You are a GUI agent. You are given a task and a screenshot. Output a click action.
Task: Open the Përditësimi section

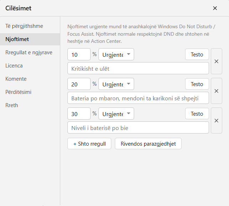[x=30, y=92]
